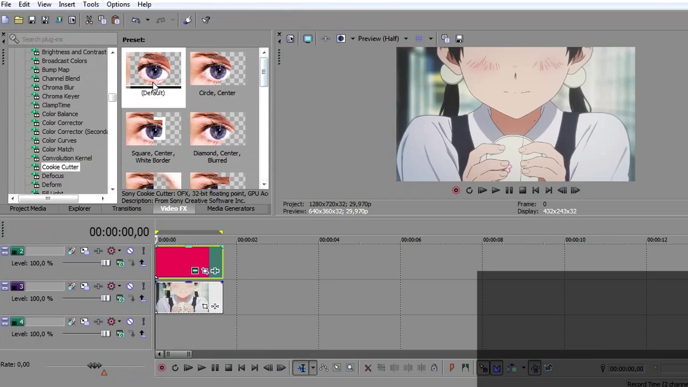Toggle Auto Ripple in the bottom toolbar
Viewport: 688px width, 387px height.
512,368
